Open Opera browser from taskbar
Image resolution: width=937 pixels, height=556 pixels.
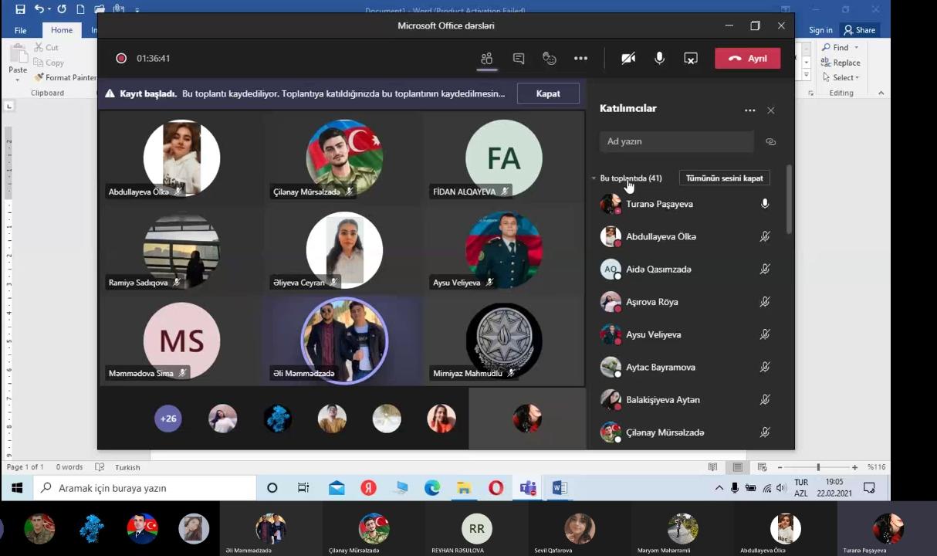[x=496, y=488]
